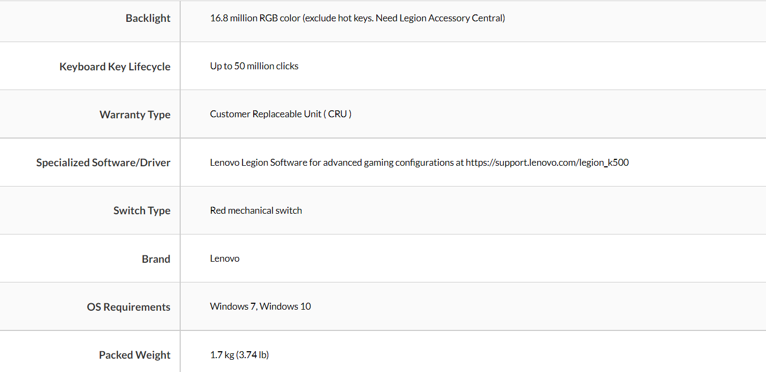This screenshot has height=372, width=766.
Task: Select the Specialized Software/Driver label
Action: point(103,163)
